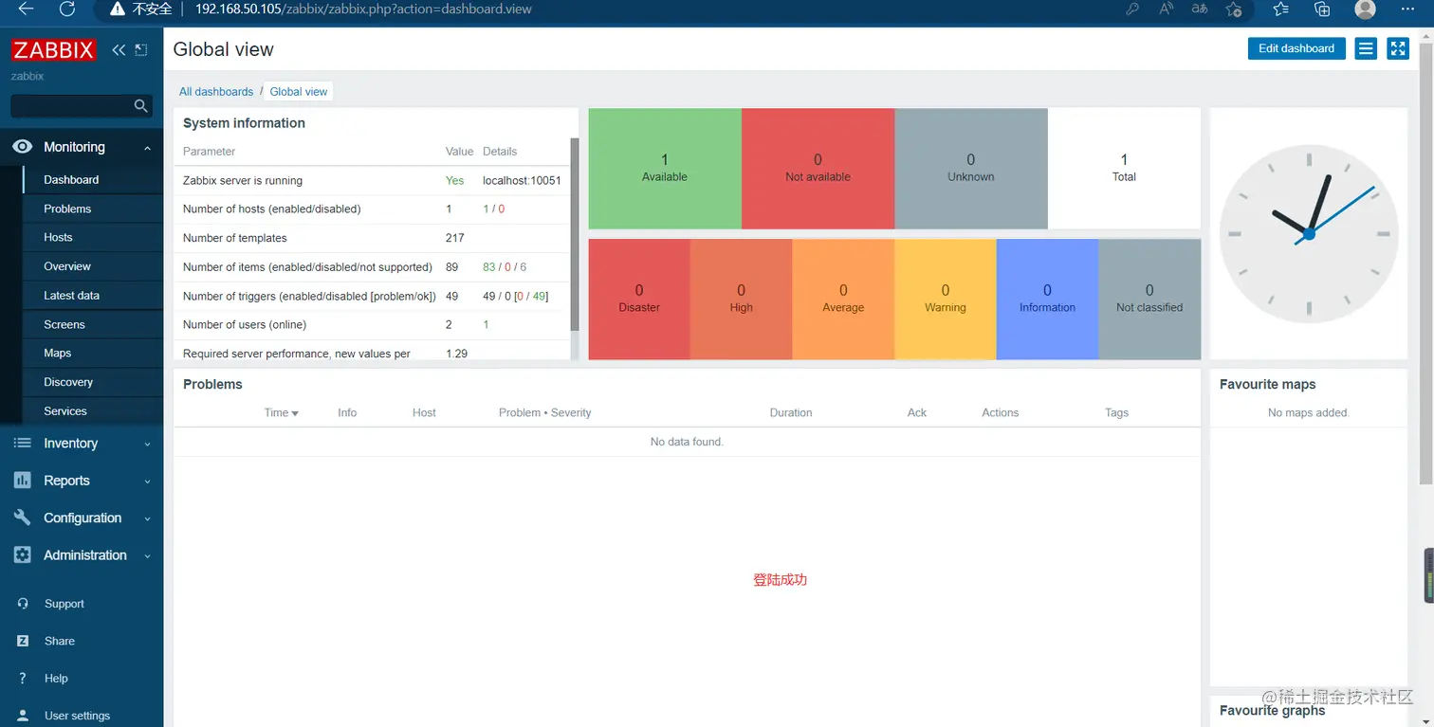This screenshot has width=1434, height=727.
Task: Click the analog clock widget
Action: click(x=1309, y=233)
